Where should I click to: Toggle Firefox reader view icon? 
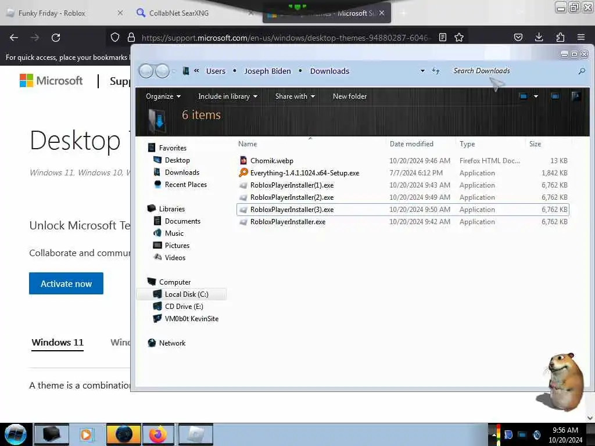point(442,37)
